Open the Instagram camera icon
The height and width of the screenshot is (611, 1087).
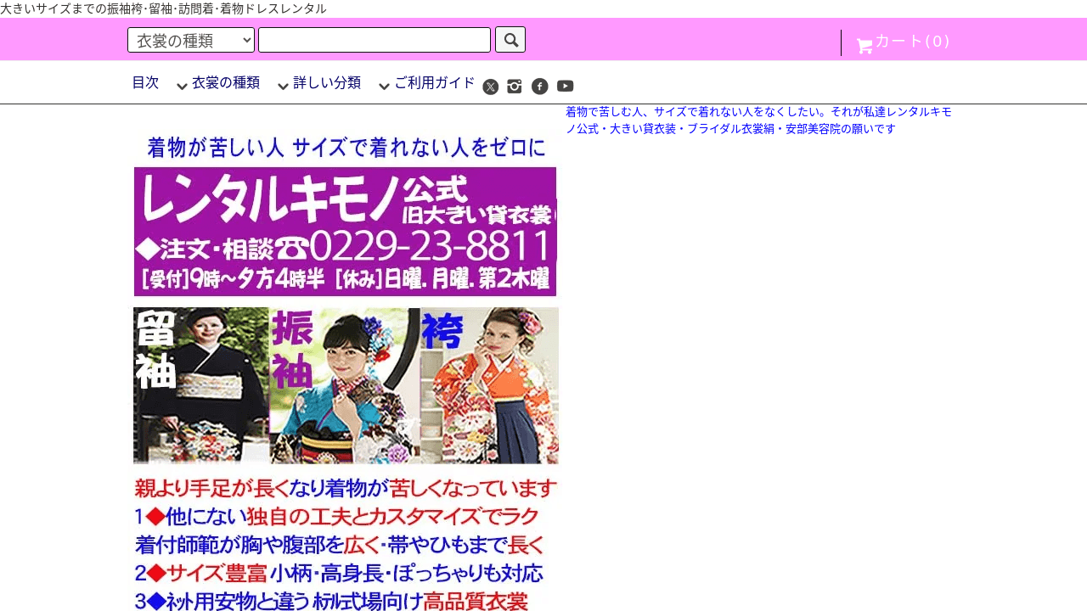click(x=515, y=87)
